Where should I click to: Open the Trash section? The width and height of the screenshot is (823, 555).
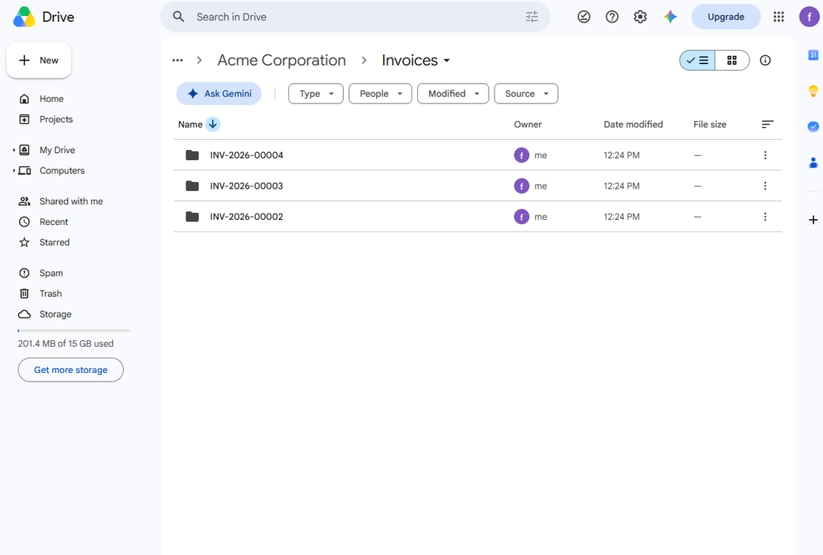(x=50, y=294)
